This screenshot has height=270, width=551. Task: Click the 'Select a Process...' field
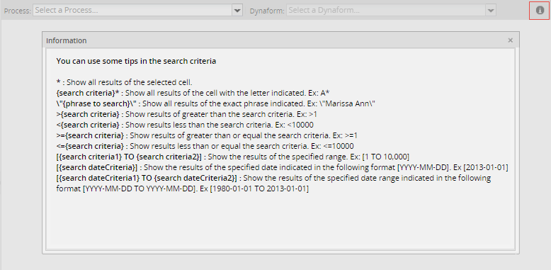click(132, 10)
